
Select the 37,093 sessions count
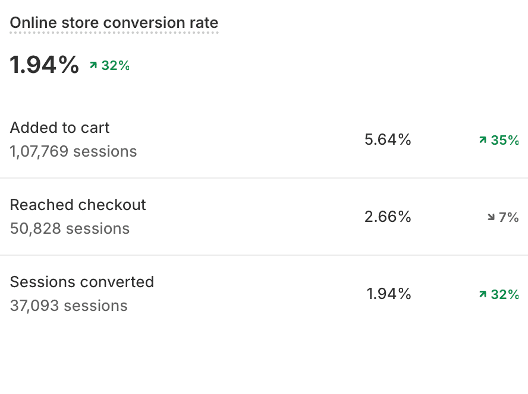(69, 306)
